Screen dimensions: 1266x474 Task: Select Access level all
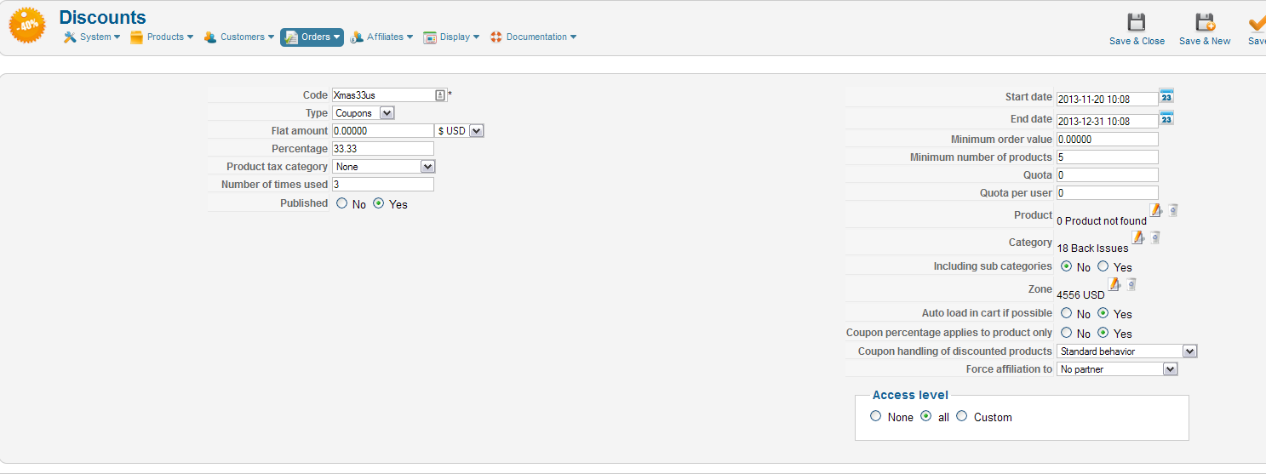point(926,416)
